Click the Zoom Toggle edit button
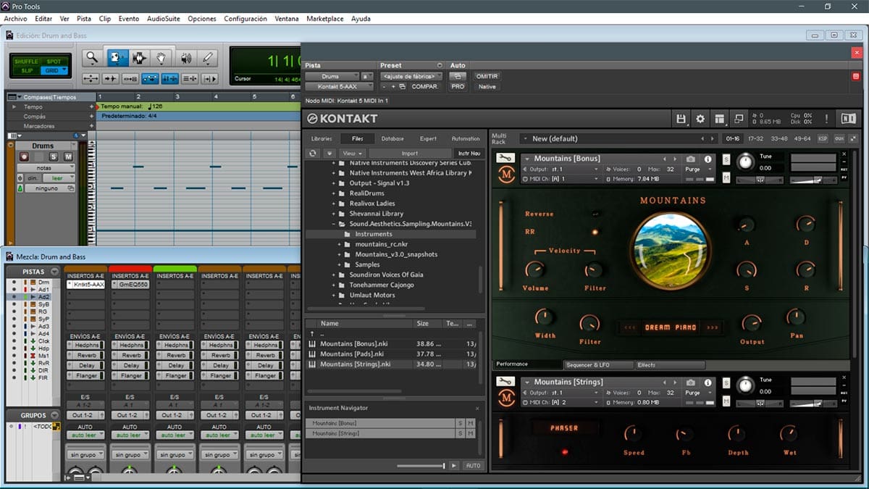Image resolution: width=869 pixels, height=489 pixels. (91, 78)
